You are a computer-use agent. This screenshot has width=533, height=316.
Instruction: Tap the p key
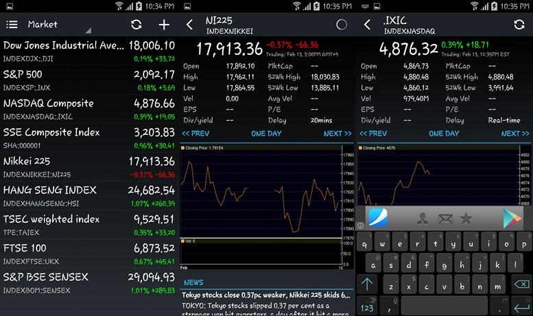pyautogui.click(x=524, y=243)
